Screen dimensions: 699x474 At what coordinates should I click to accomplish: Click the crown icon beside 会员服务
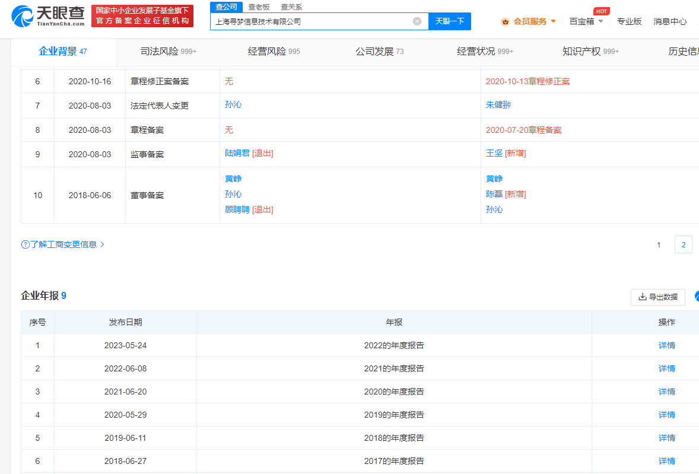[x=505, y=21]
